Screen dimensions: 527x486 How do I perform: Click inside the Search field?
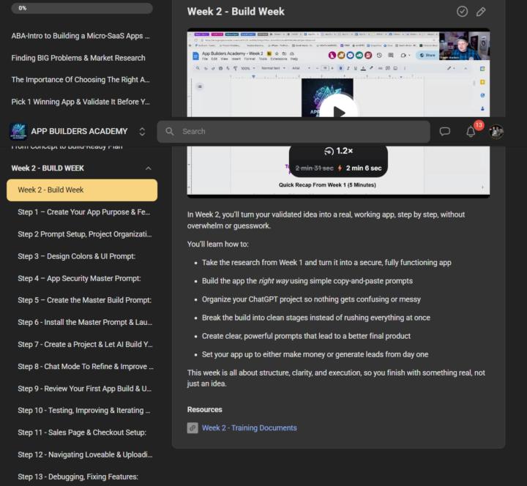pyautogui.click(x=293, y=132)
